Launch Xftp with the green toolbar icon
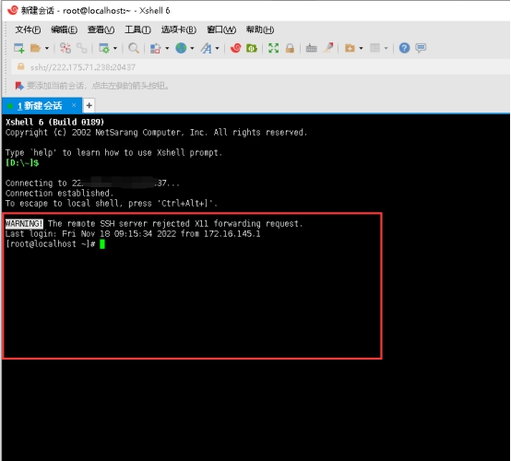The height and width of the screenshot is (461, 511). [251, 48]
